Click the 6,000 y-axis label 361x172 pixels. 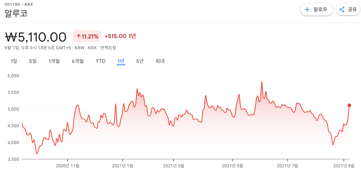[x=14, y=76]
